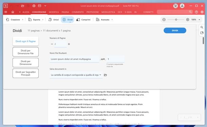Image resolution: width=207 pixels, height=127 pixels.
Task: Open the shopping cart icon
Action: tap(175, 6)
